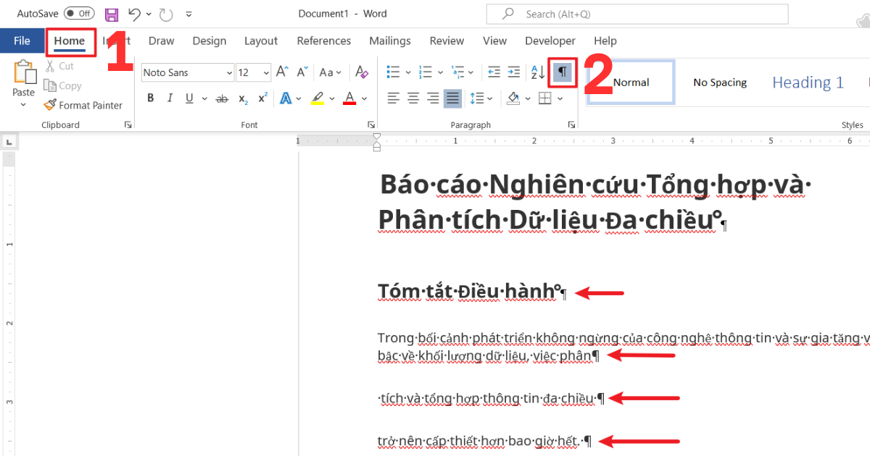Apply the Heading 1 style
The image size is (870, 456).
[808, 82]
